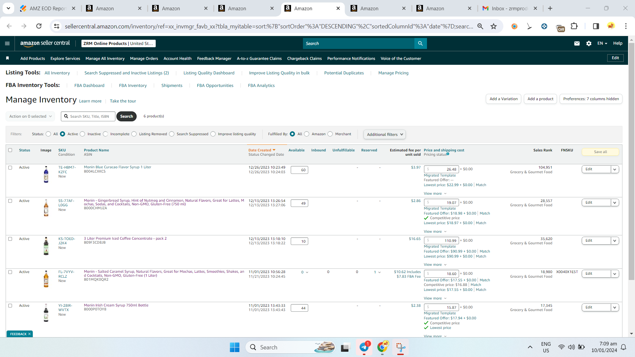Expand the Available 0 quantity chevron
This screenshot has width=635, height=357.
coord(307,272)
